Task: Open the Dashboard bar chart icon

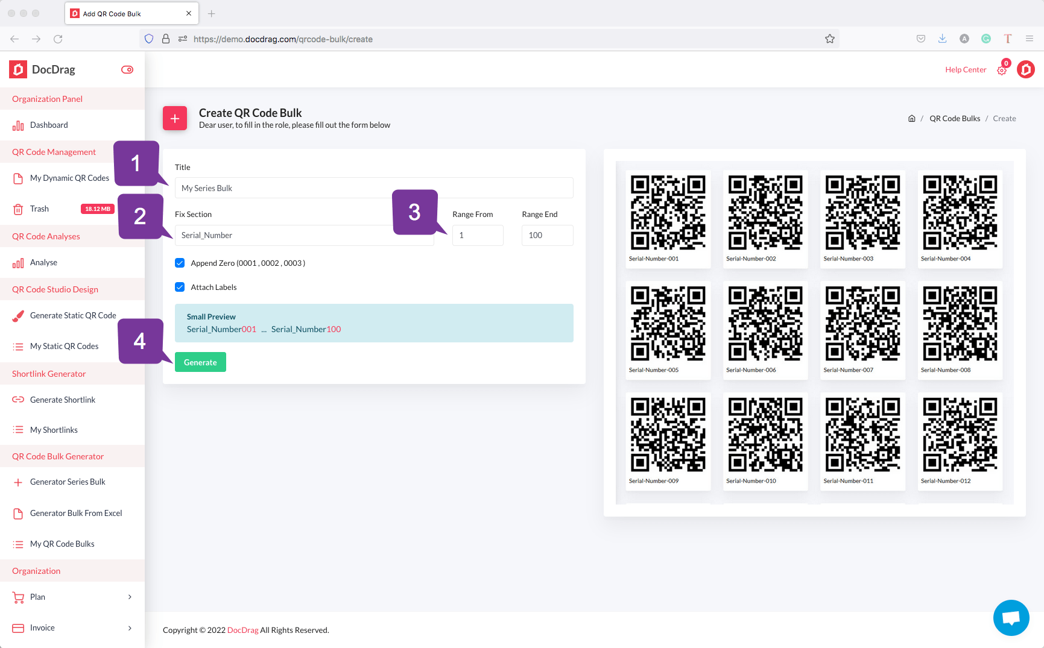Action: click(x=18, y=125)
